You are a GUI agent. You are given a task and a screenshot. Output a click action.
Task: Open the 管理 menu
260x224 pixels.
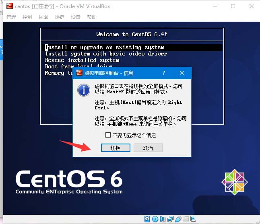[11, 17]
